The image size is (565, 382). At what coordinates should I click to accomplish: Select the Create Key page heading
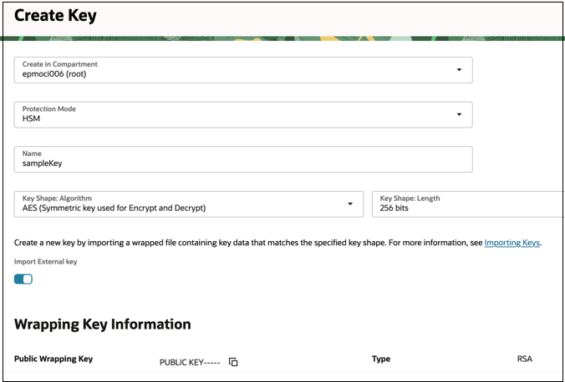[x=55, y=16]
